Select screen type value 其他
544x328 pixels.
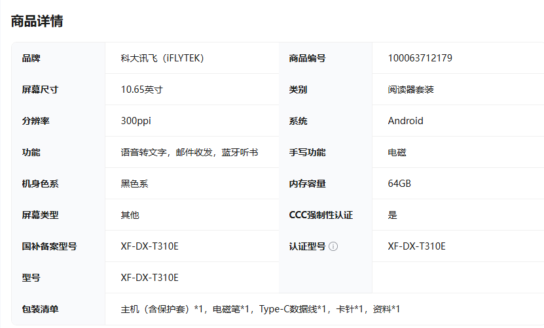(130, 215)
